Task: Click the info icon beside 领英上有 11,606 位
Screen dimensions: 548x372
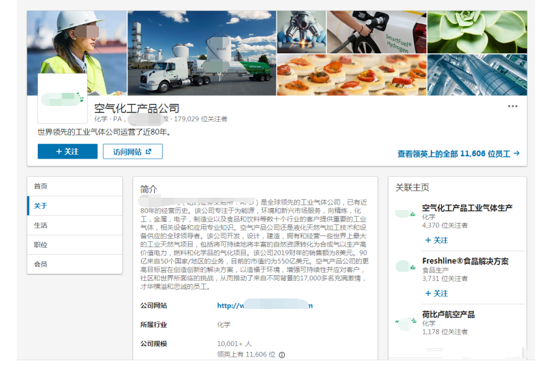Action: (282, 355)
